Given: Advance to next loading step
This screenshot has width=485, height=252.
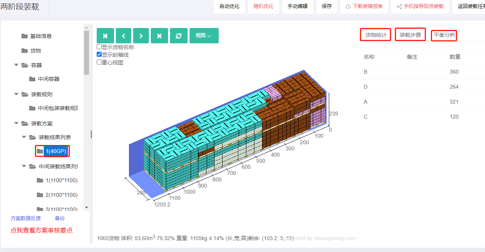Looking at the screenshot, I should (x=141, y=36).
